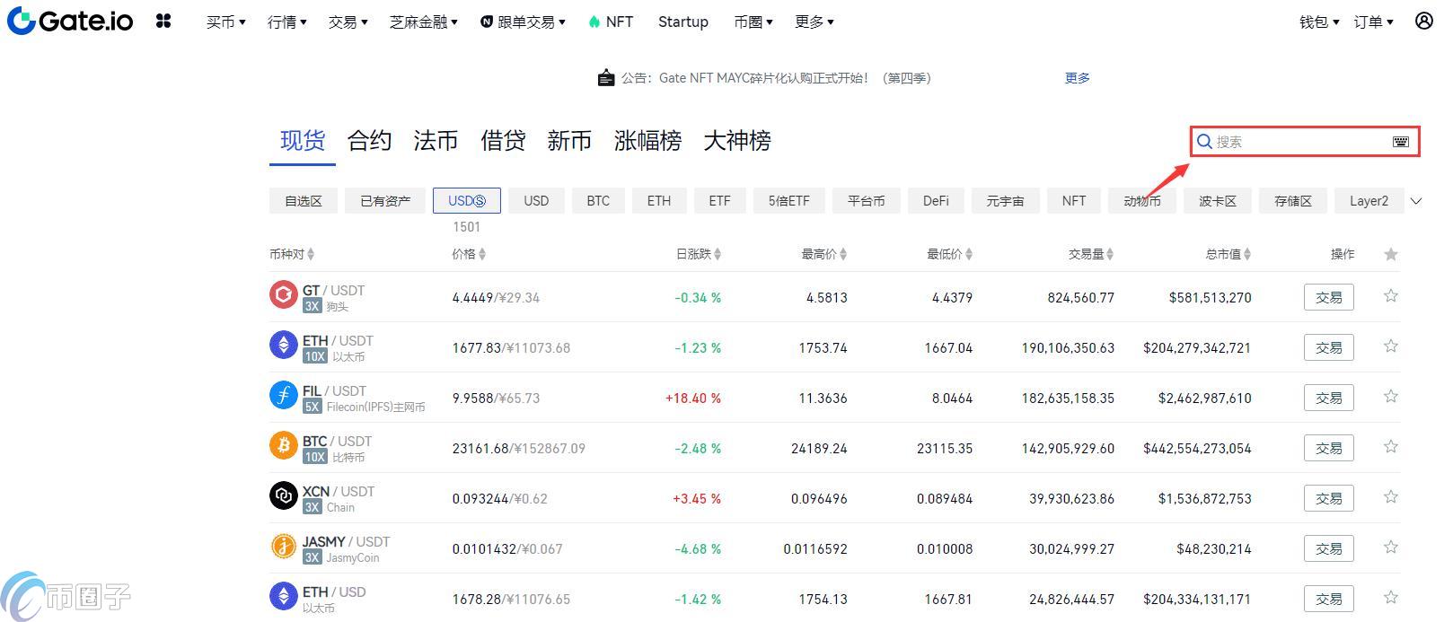Click the virtual keyboard icon in search box
Viewport: 1453px width, 622px height.
pyautogui.click(x=1400, y=142)
